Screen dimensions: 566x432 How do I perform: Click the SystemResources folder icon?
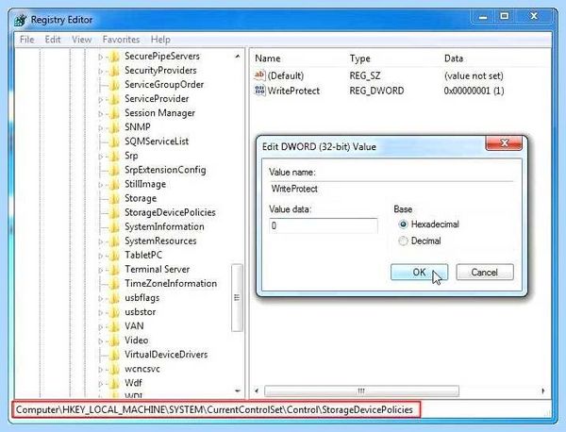click(114, 241)
